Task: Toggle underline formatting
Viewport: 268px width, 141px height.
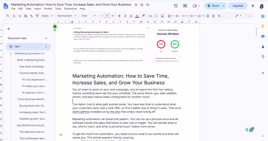Action: pyautogui.click(x=131, y=16)
